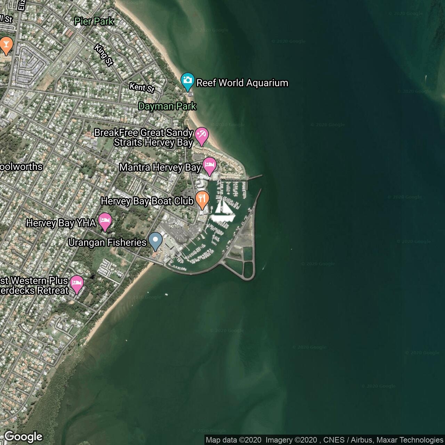445x445 pixels.
Task: Click the Woolworths label
Action: [21, 167]
